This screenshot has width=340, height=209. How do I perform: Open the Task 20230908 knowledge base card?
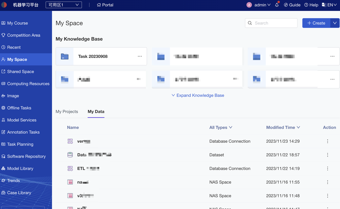click(x=101, y=56)
